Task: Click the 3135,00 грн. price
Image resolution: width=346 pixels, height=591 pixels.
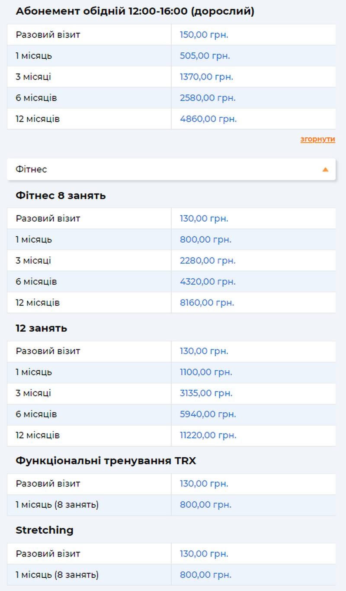Action: click(206, 393)
